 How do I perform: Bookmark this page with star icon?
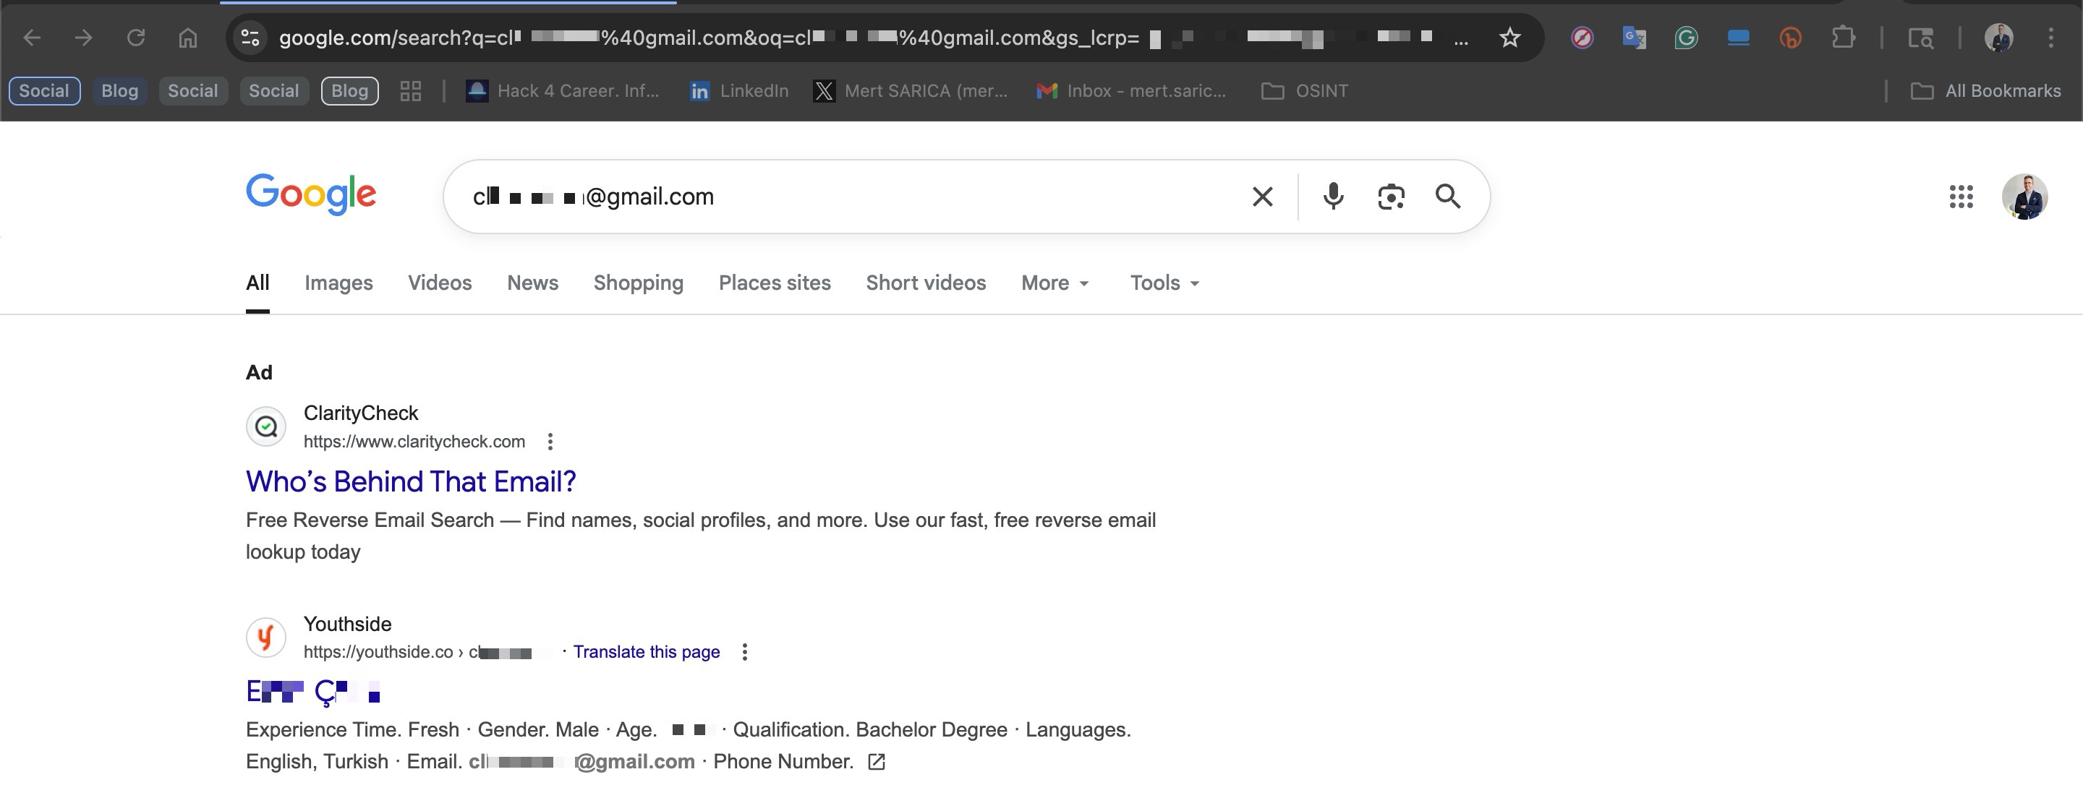1509,37
